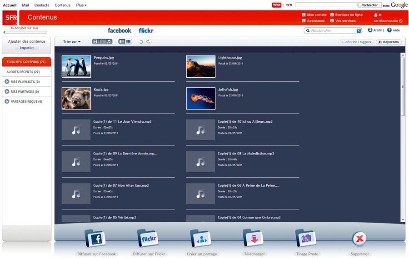409x259 pixels.
Task: Expand the Plus menu in top bar
Action: [81, 5]
